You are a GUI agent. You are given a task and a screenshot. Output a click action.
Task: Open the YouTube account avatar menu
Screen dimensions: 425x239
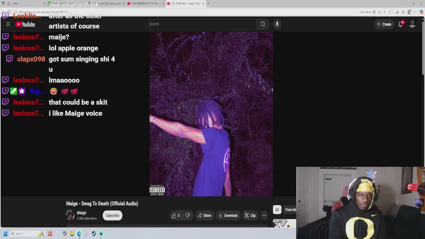(412, 24)
